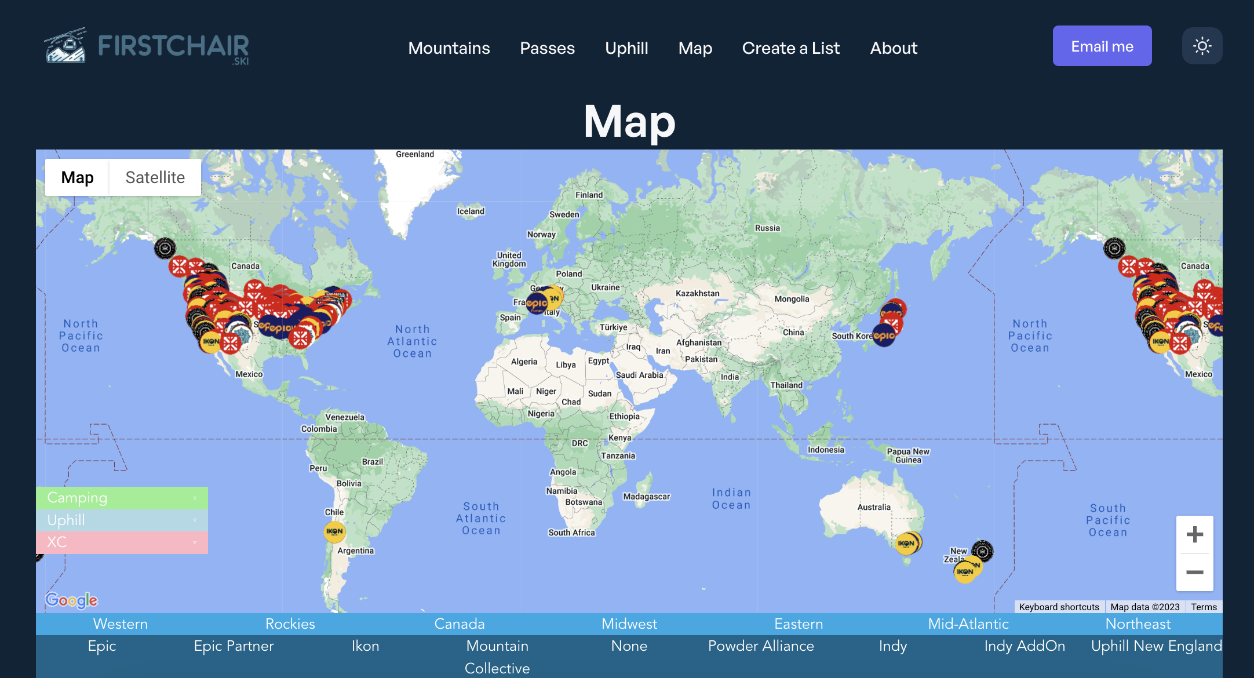Image resolution: width=1254 pixels, height=678 pixels.
Task: Click the black marker near New Zealand
Action: [983, 551]
